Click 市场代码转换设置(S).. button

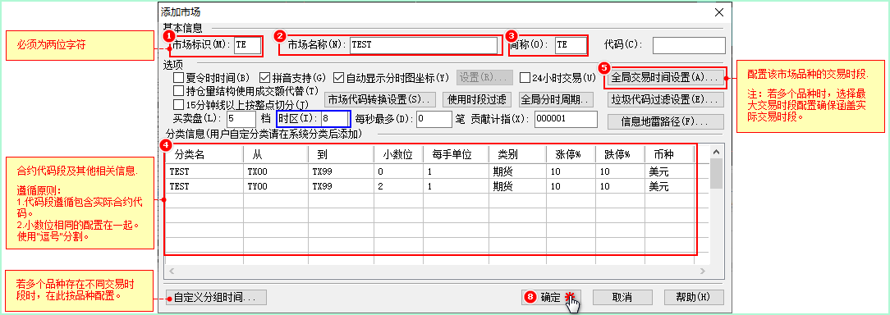[x=379, y=99]
